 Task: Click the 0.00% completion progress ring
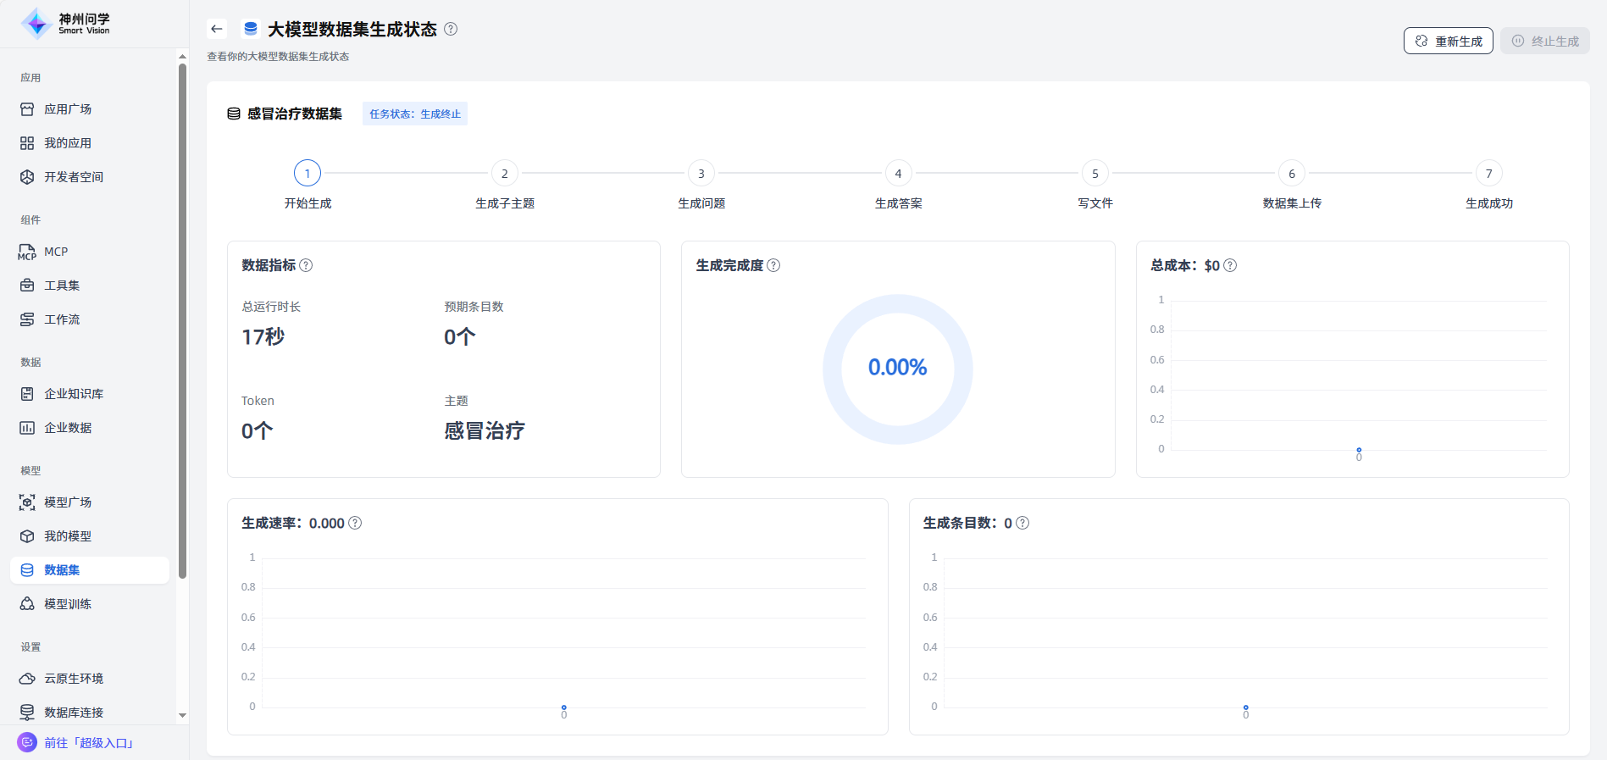tap(897, 369)
